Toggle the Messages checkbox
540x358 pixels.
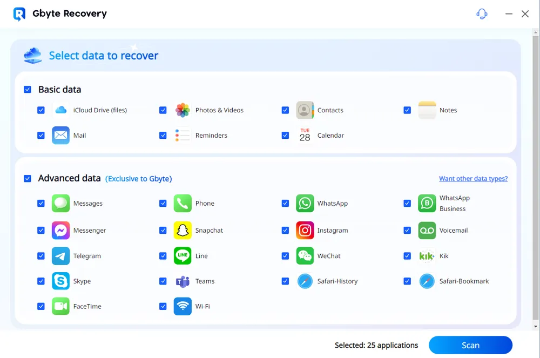(x=41, y=203)
